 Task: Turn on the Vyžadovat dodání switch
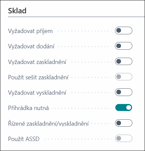124,46
